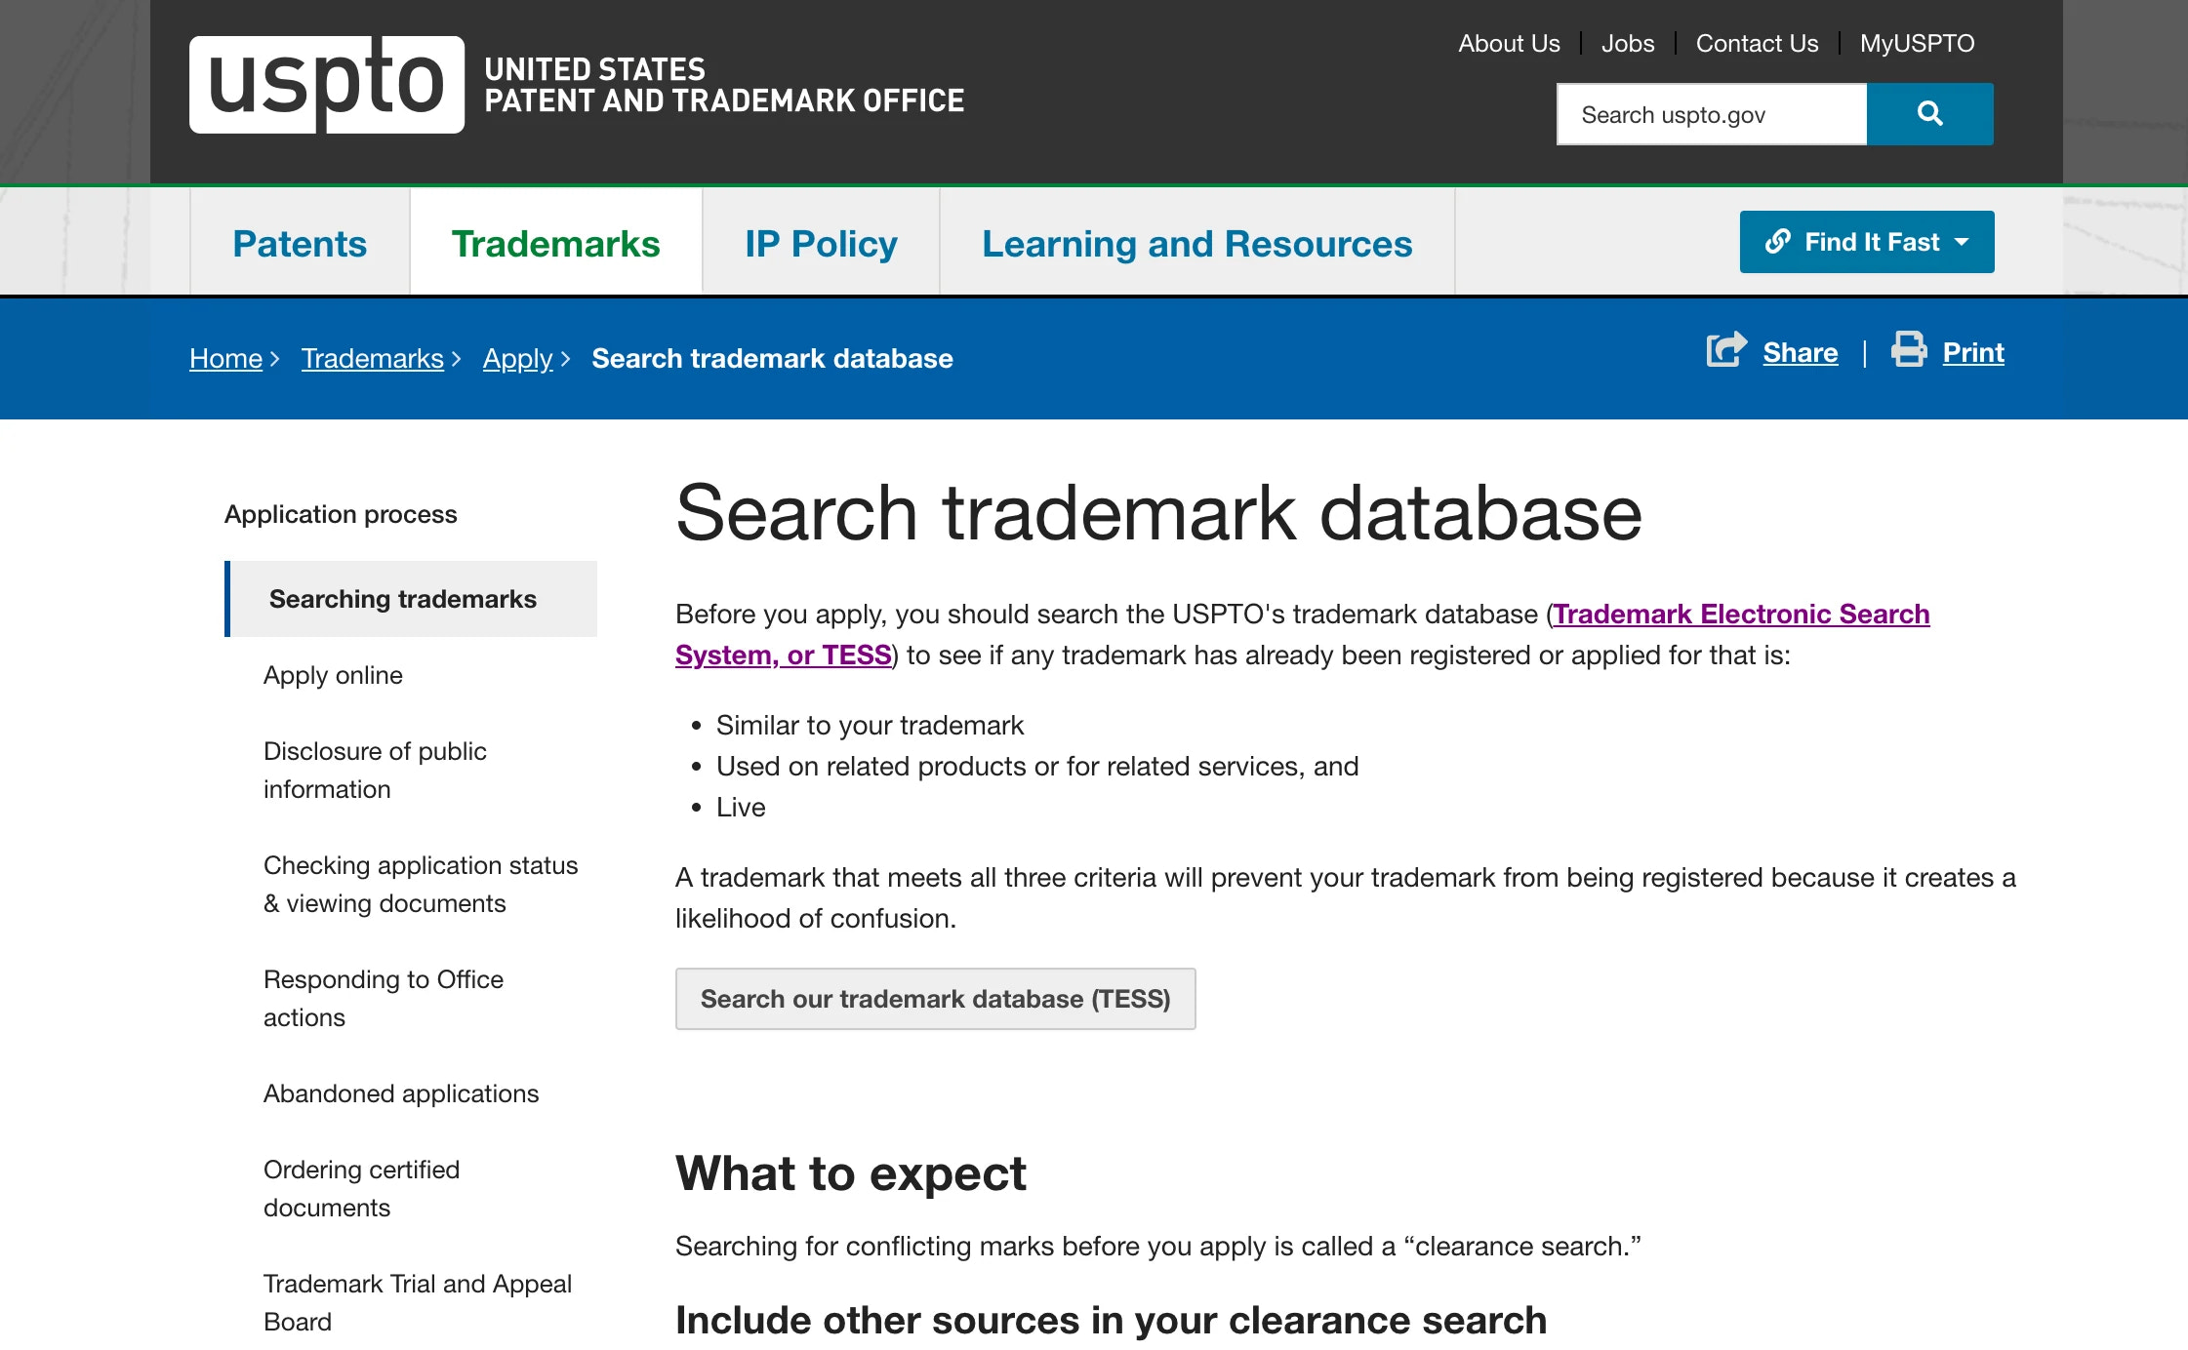Select Searching trademarks in sidebar
Viewport: 2188px width, 1350px height.
click(403, 598)
